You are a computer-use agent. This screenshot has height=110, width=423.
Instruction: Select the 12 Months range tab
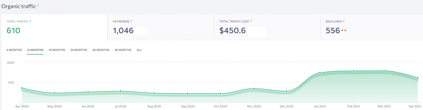point(35,50)
